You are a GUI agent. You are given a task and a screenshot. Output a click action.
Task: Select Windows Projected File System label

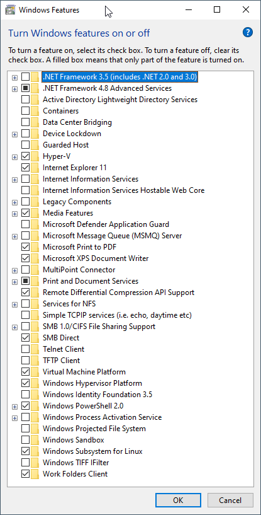94,429
